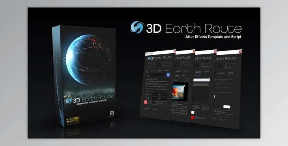
Task: Click the blue magnifier search icon
Action: click(168, 75)
